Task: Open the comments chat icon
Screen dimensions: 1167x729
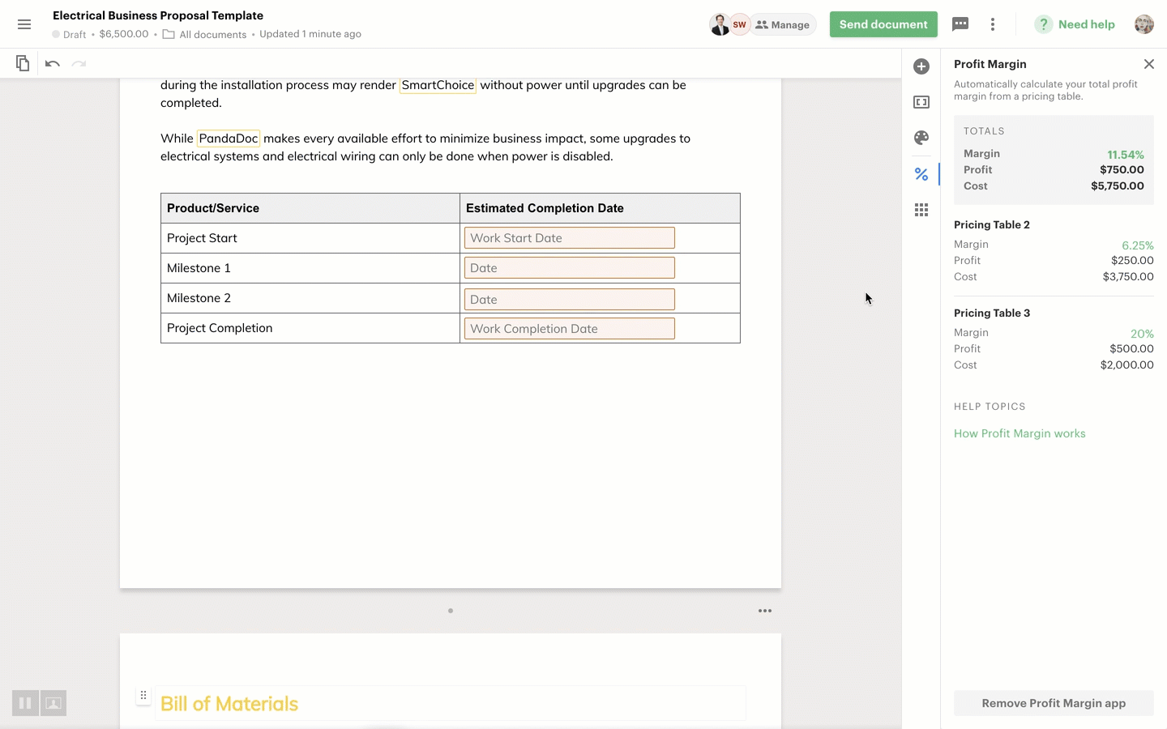Action: pyautogui.click(x=960, y=24)
